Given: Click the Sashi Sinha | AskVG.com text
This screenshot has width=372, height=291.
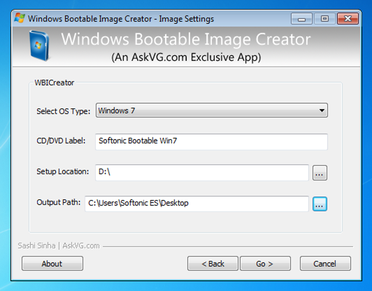Looking at the screenshot, I should click(59, 246).
